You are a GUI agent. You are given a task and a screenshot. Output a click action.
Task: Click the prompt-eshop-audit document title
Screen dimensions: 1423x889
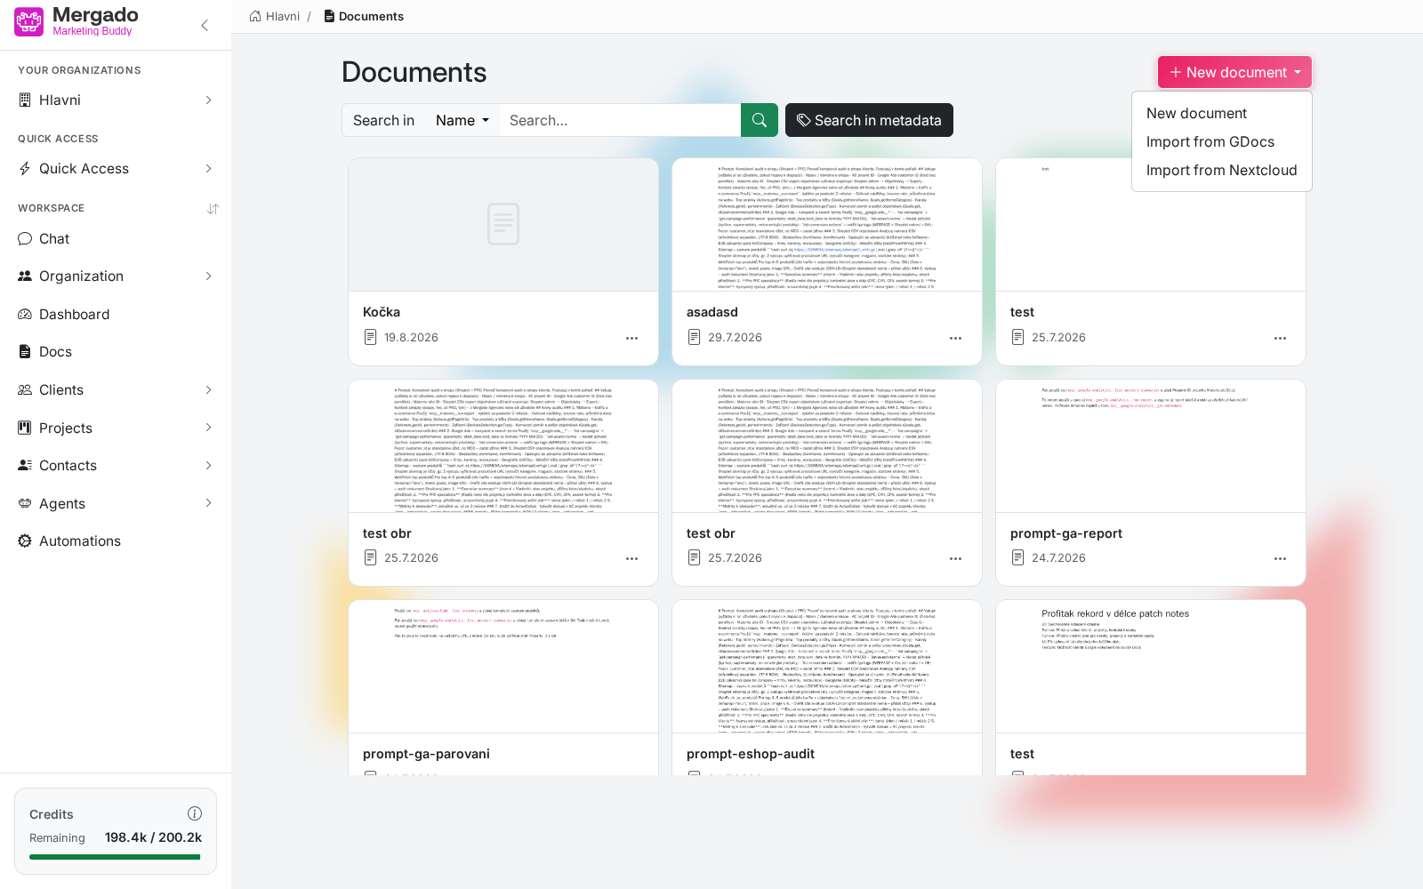[x=751, y=754]
